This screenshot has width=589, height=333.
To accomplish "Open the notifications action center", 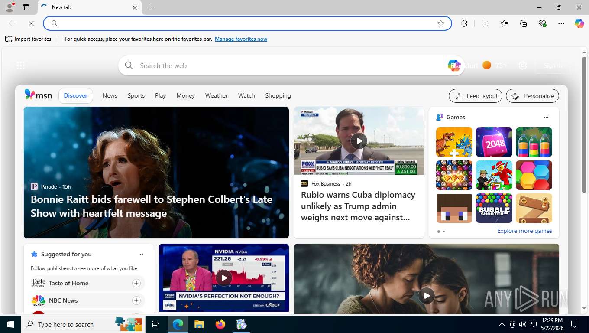I will [575, 324].
